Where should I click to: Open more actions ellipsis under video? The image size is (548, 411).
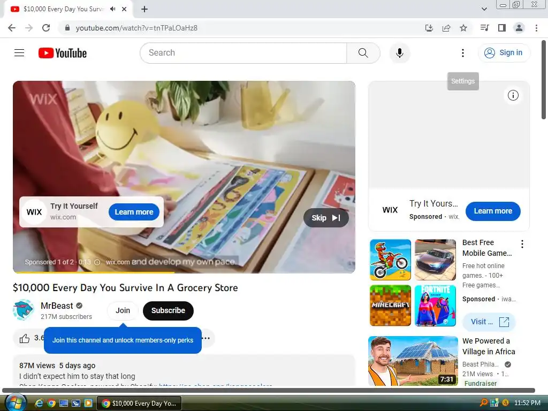pos(206,338)
